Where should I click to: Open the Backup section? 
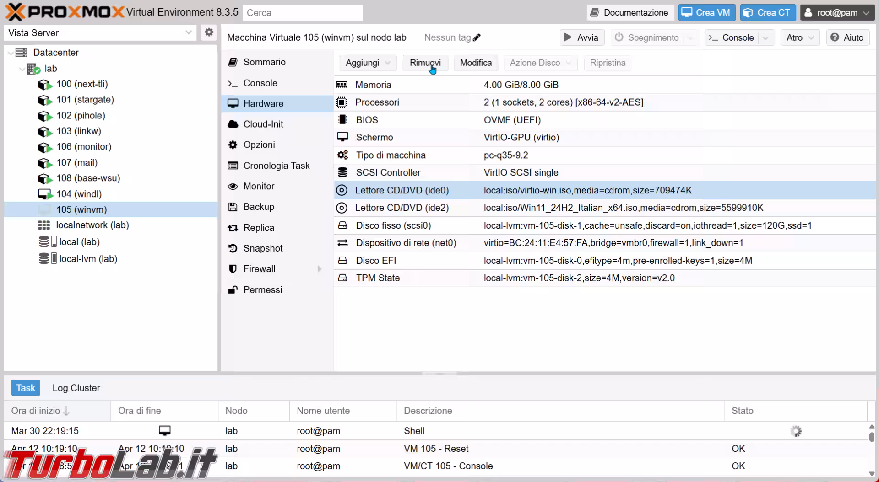(259, 207)
